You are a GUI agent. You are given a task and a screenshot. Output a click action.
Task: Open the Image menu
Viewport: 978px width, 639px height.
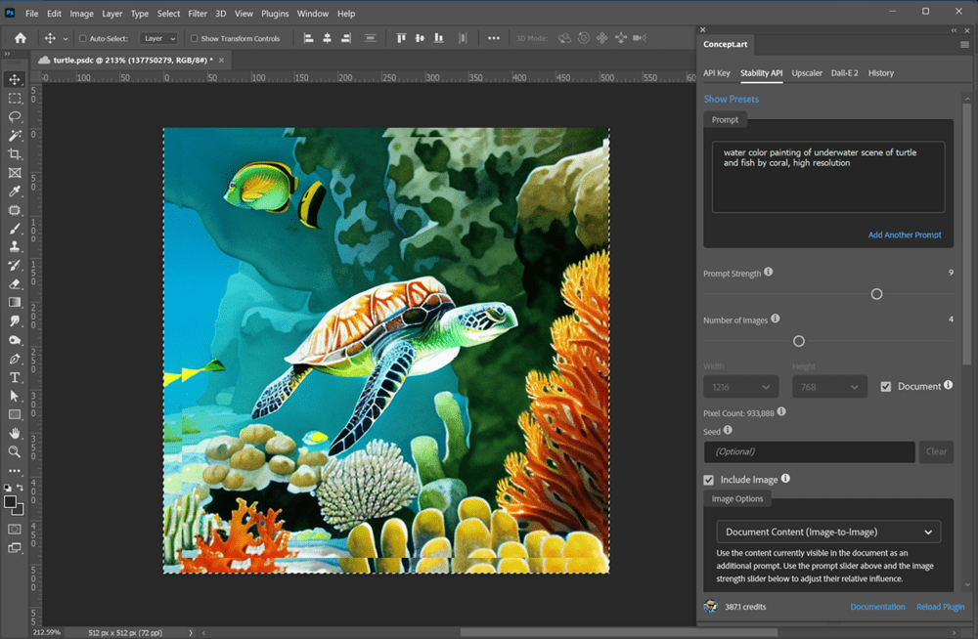click(81, 13)
